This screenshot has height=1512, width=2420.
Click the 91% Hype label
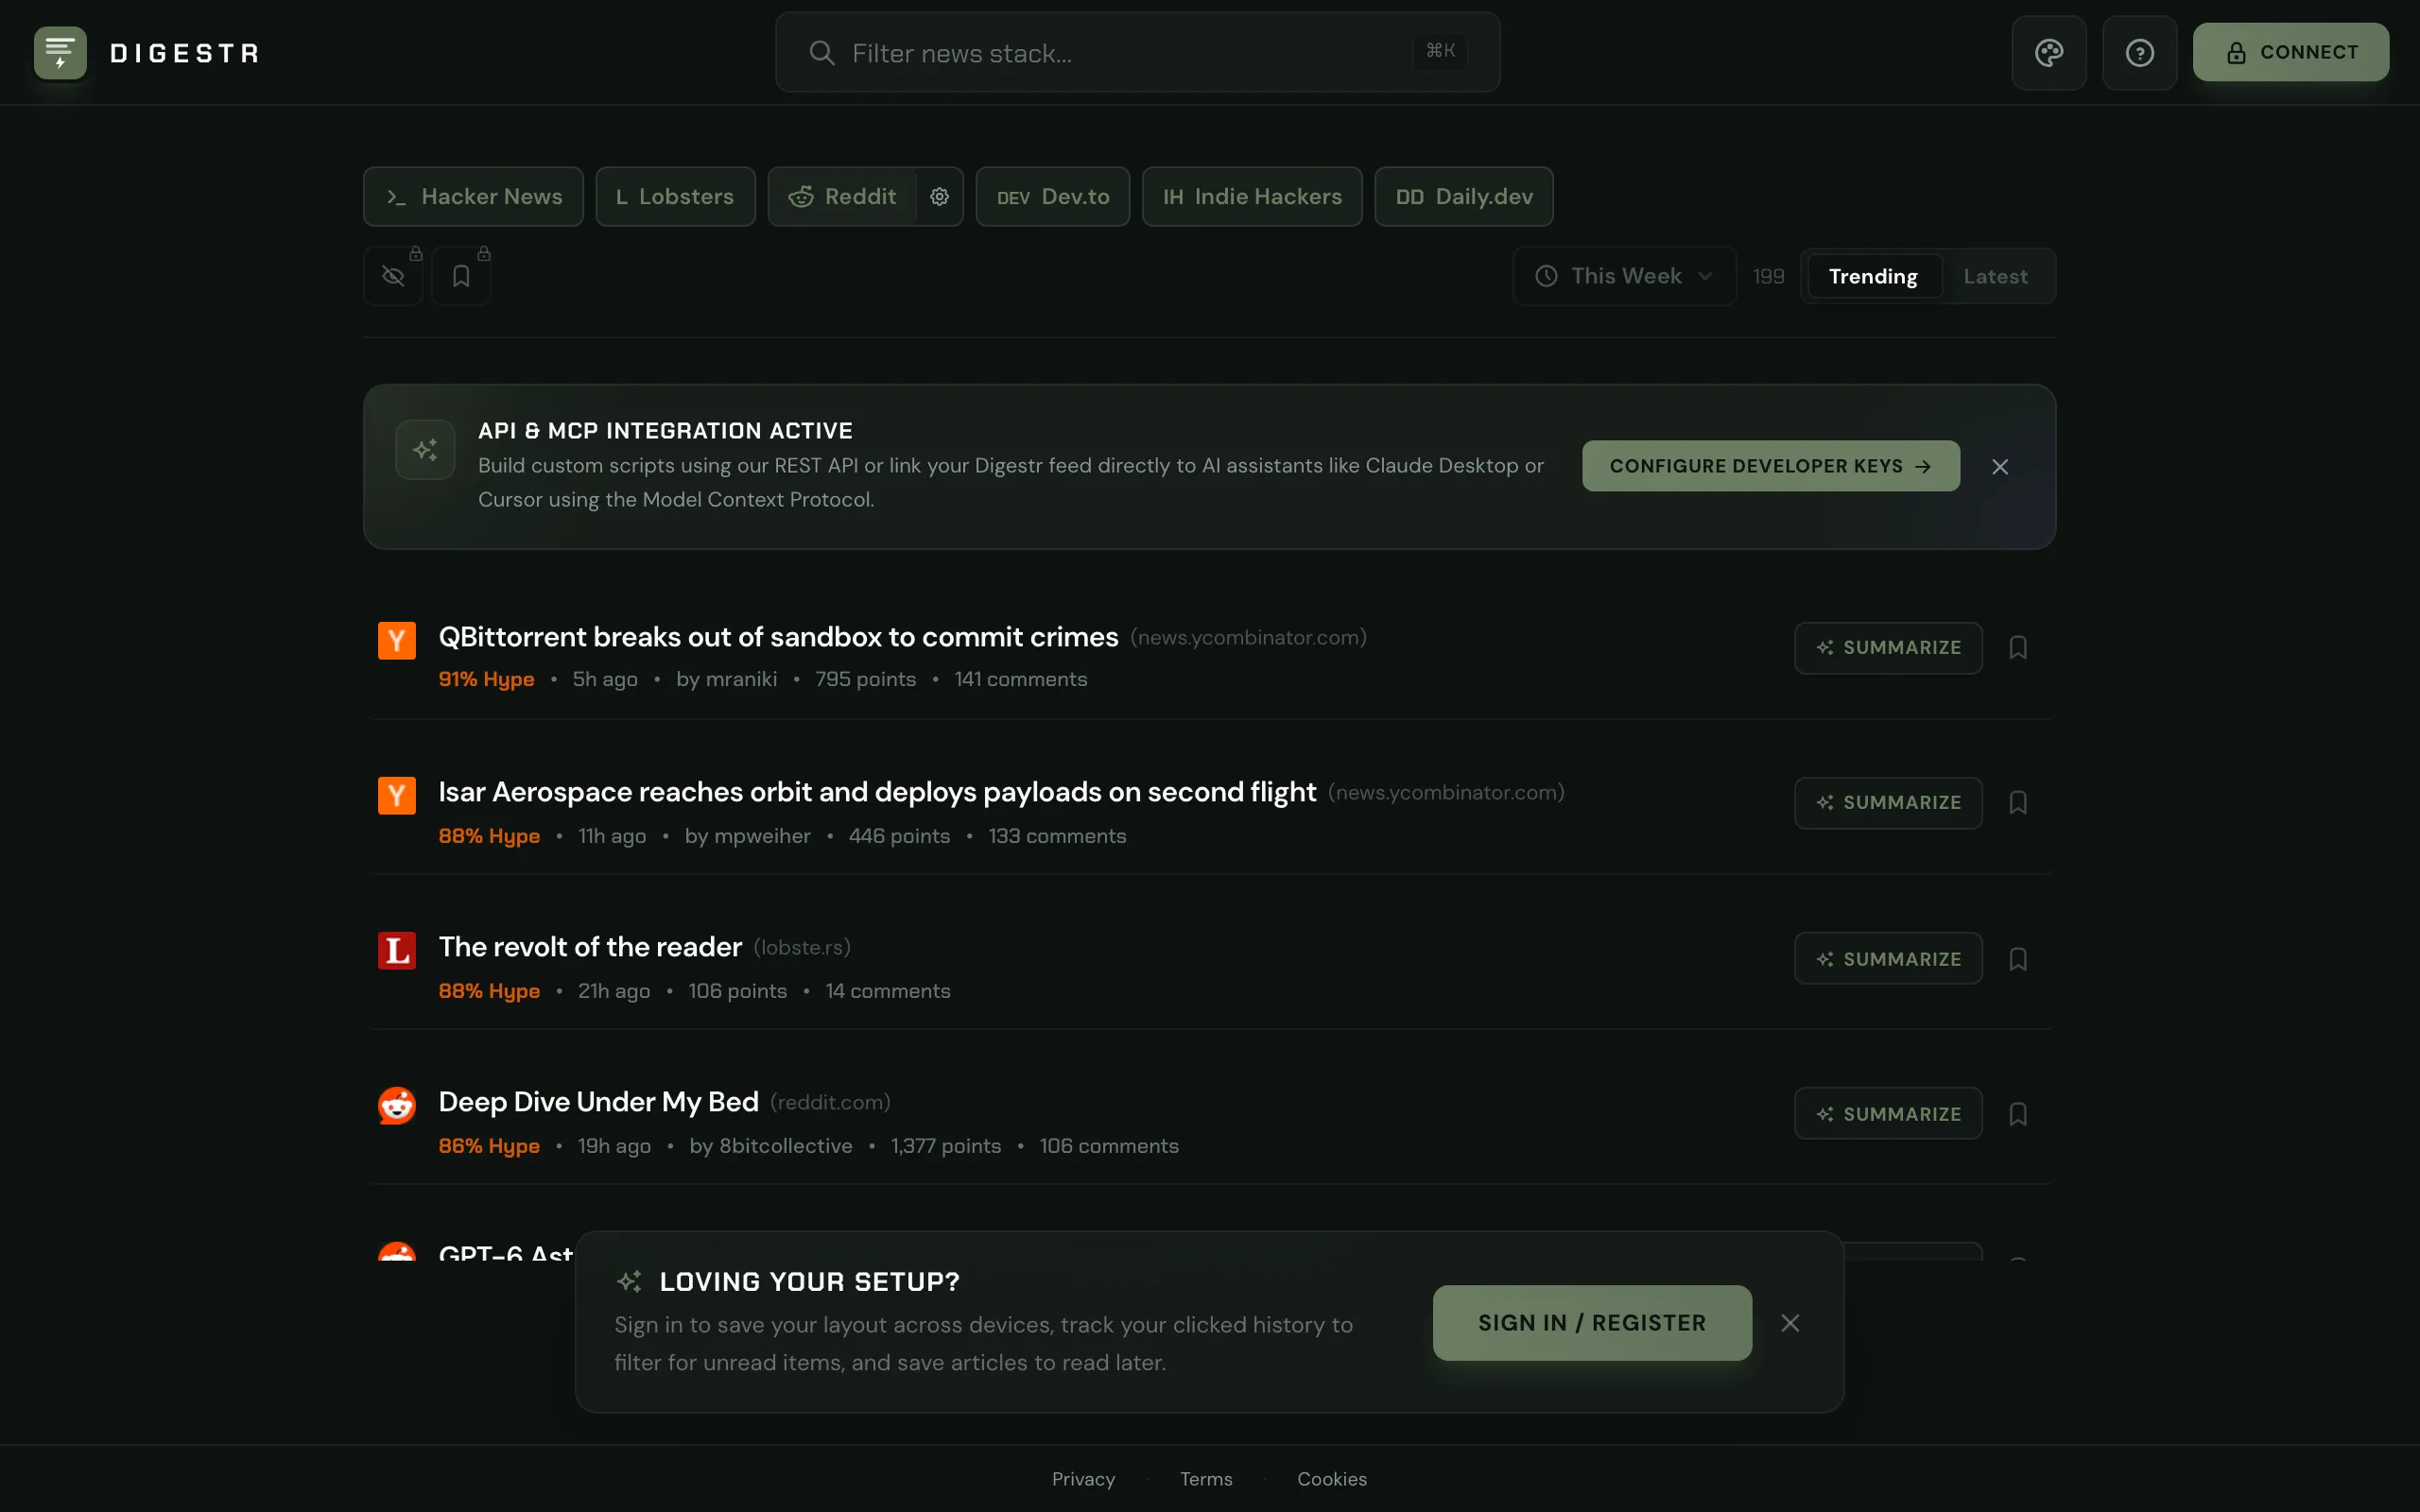pos(486,680)
